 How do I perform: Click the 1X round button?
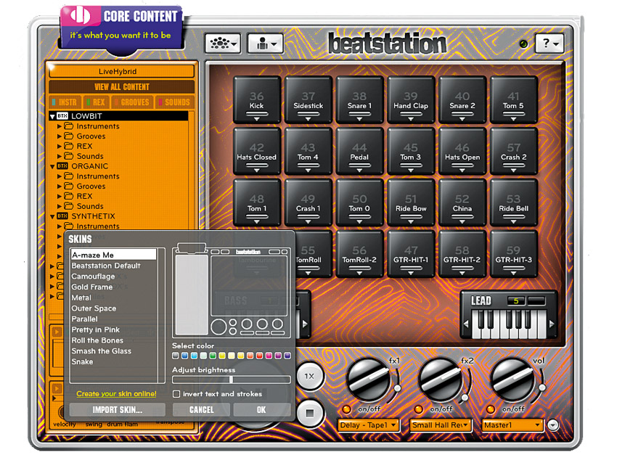point(310,376)
